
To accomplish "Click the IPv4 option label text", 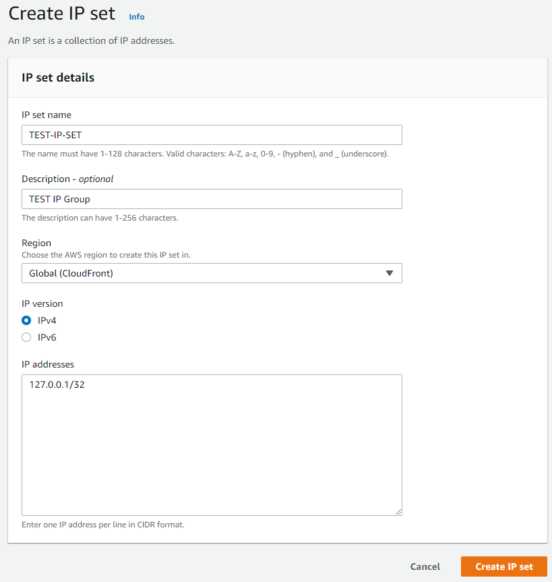I will tap(47, 320).
